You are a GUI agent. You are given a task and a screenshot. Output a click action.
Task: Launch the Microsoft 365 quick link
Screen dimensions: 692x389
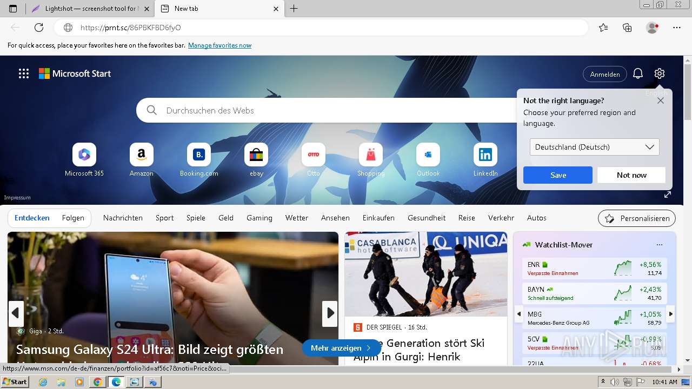[84, 160]
